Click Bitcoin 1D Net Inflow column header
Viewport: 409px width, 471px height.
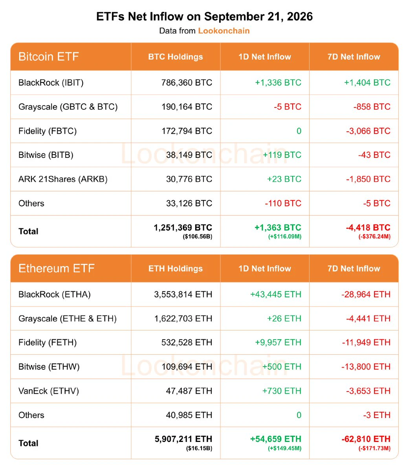[265, 57]
